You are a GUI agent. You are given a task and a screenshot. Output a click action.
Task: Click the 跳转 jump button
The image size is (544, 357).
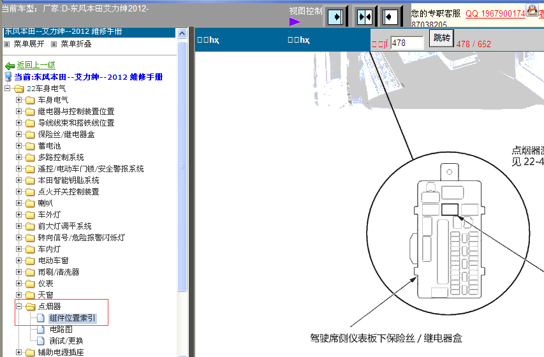pos(441,38)
